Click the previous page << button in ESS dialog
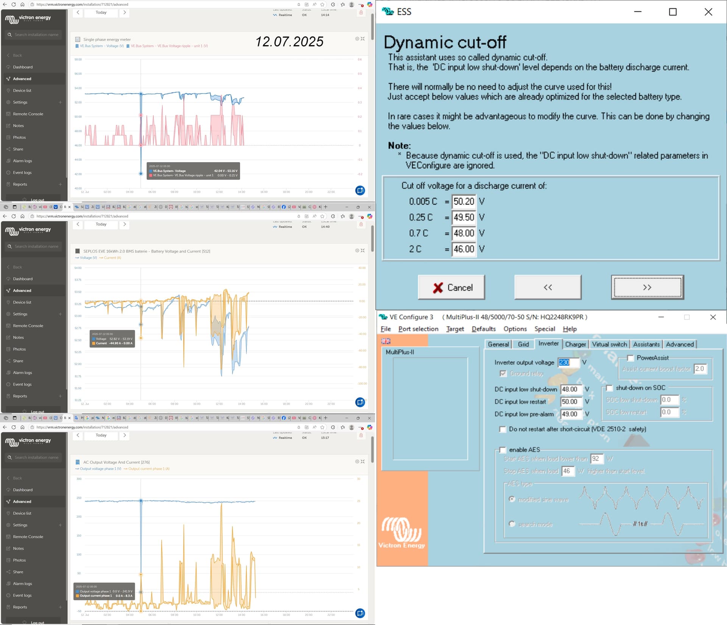Screen dimensions: 727x625 548,287
